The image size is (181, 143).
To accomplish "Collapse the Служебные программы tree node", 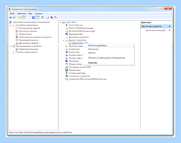I will pos(11,25).
